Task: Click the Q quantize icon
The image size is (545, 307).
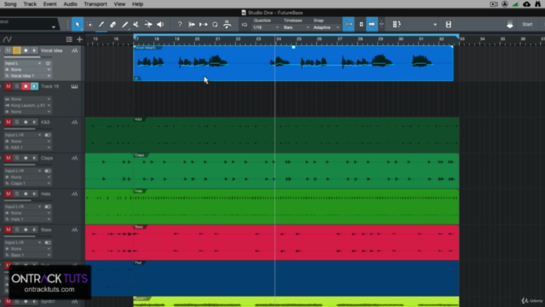Action: 215,25
